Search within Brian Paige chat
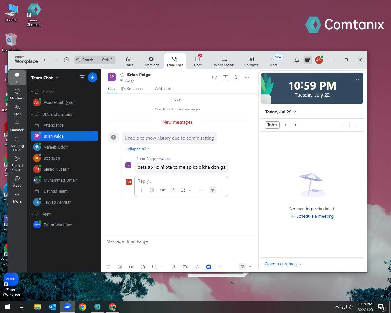 click(236, 77)
